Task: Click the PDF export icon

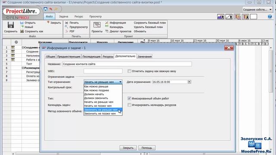Action: click(66, 31)
